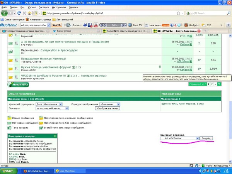This screenshot has width=232, height=174.
Task: Open the Файл menu
Action: coord(4,7)
